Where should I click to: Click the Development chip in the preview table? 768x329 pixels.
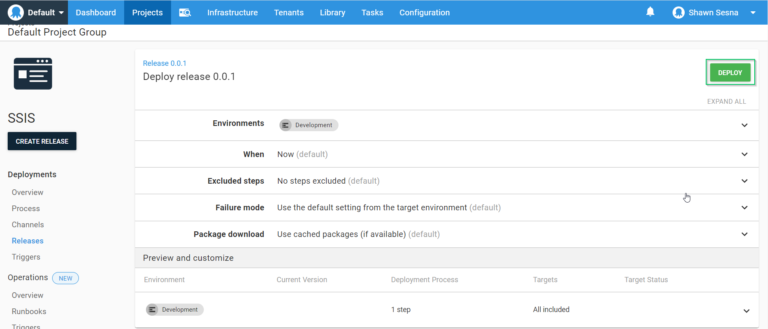tap(175, 310)
